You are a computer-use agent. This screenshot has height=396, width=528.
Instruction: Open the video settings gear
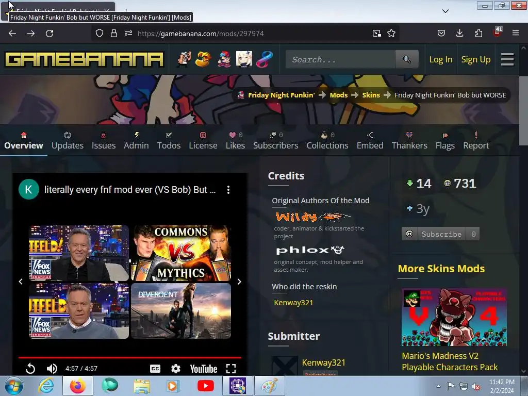[176, 369]
